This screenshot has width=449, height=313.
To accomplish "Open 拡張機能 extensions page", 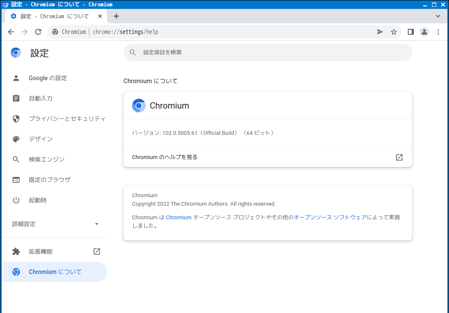I will click(x=54, y=252).
